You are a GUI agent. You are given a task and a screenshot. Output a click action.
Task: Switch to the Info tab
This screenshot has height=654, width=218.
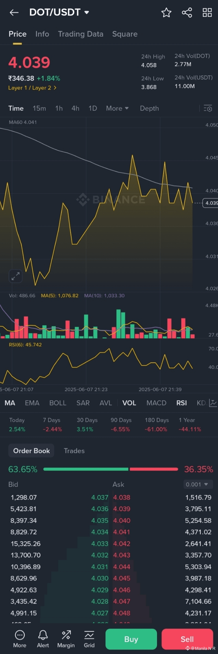click(x=42, y=34)
